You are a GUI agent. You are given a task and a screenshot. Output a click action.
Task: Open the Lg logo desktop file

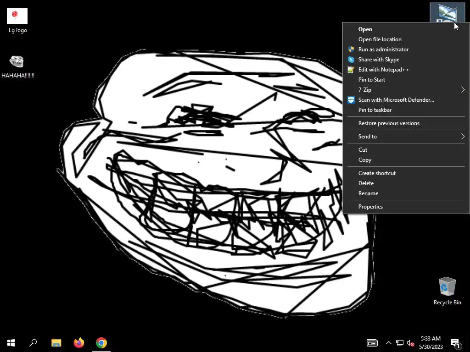pyautogui.click(x=17, y=20)
